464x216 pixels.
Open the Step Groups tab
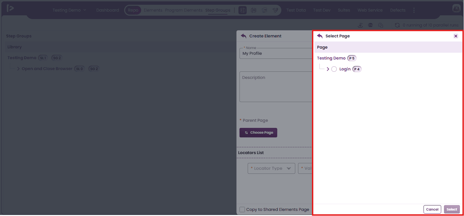(218, 10)
